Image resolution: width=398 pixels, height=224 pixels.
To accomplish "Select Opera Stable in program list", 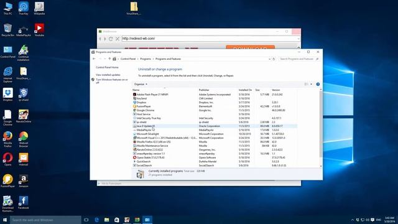I will [214, 157].
